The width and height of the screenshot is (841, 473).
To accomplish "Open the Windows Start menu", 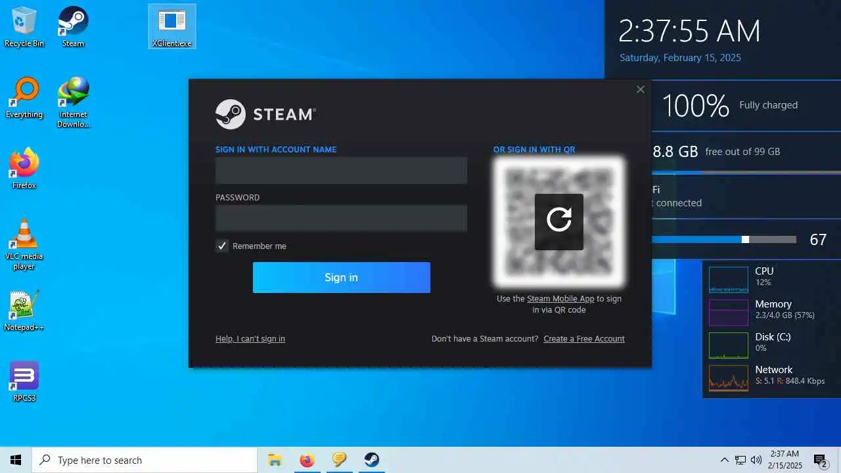I will point(16,460).
